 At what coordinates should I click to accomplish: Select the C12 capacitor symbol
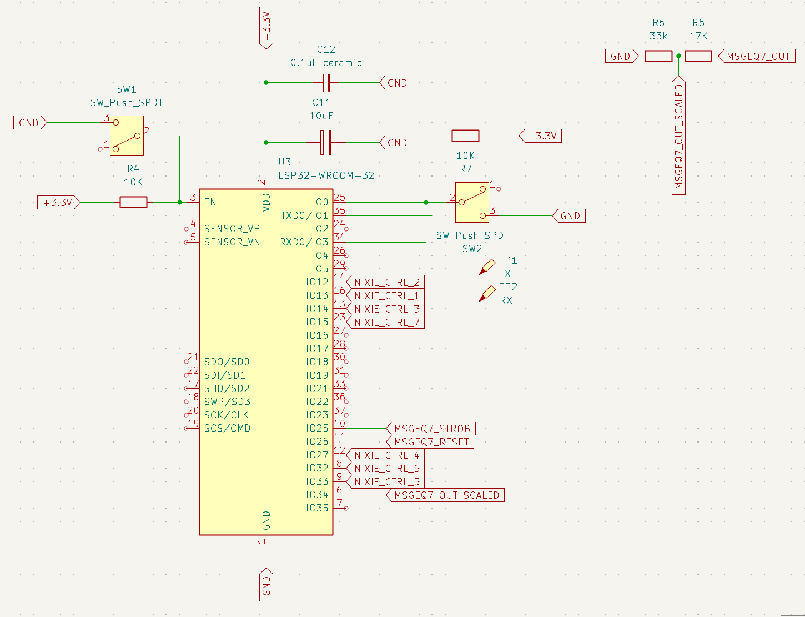pyautogui.click(x=326, y=83)
